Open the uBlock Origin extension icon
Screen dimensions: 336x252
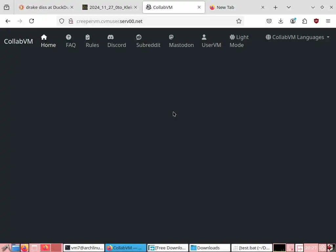[x=316, y=21]
